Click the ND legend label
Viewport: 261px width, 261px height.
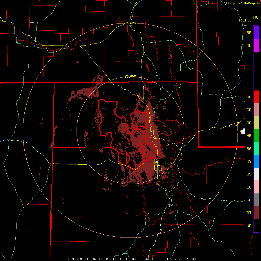click(x=249, y=226)
